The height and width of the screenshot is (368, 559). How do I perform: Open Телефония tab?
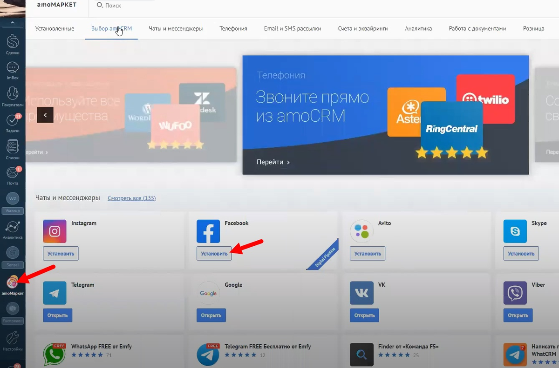233,29
